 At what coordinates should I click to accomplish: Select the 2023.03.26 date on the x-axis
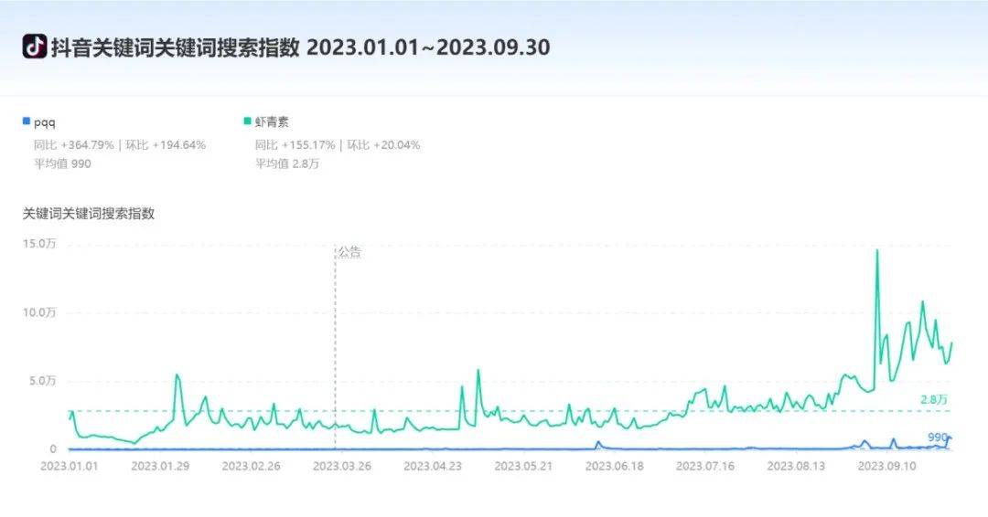[x=340, y=465]
